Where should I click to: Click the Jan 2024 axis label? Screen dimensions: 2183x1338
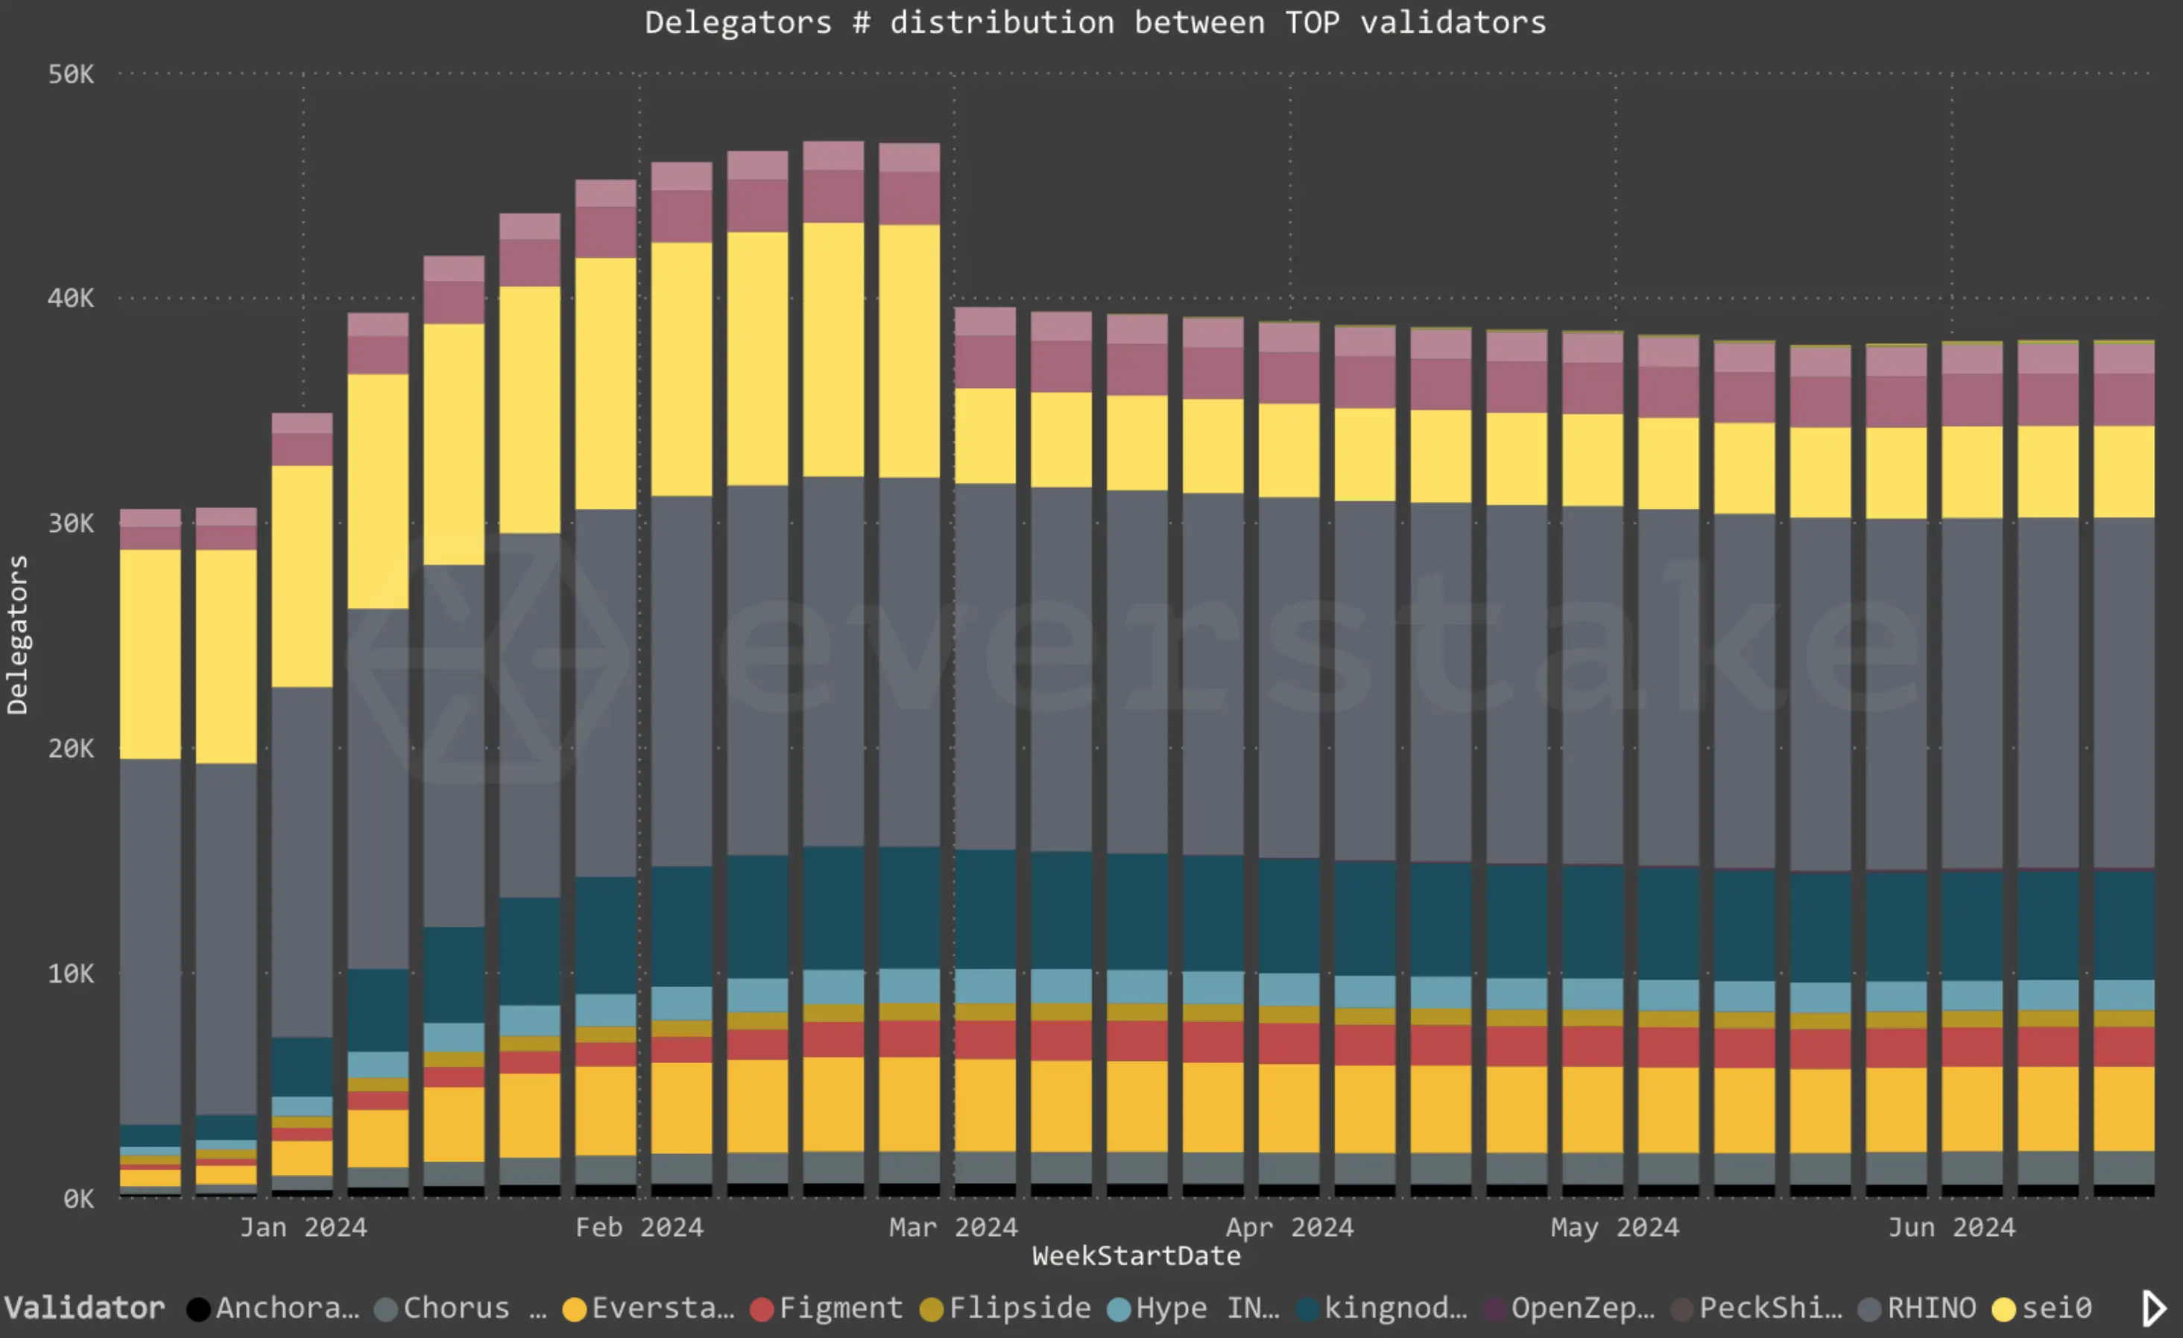tap(303, 1227)
